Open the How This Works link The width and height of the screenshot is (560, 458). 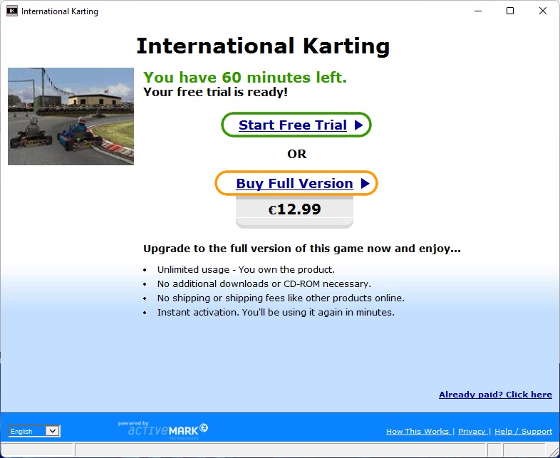tap(417, 431)
